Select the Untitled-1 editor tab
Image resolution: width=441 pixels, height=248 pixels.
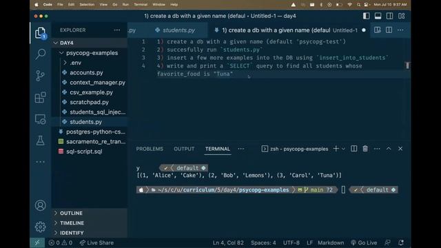tap(289, 30)
